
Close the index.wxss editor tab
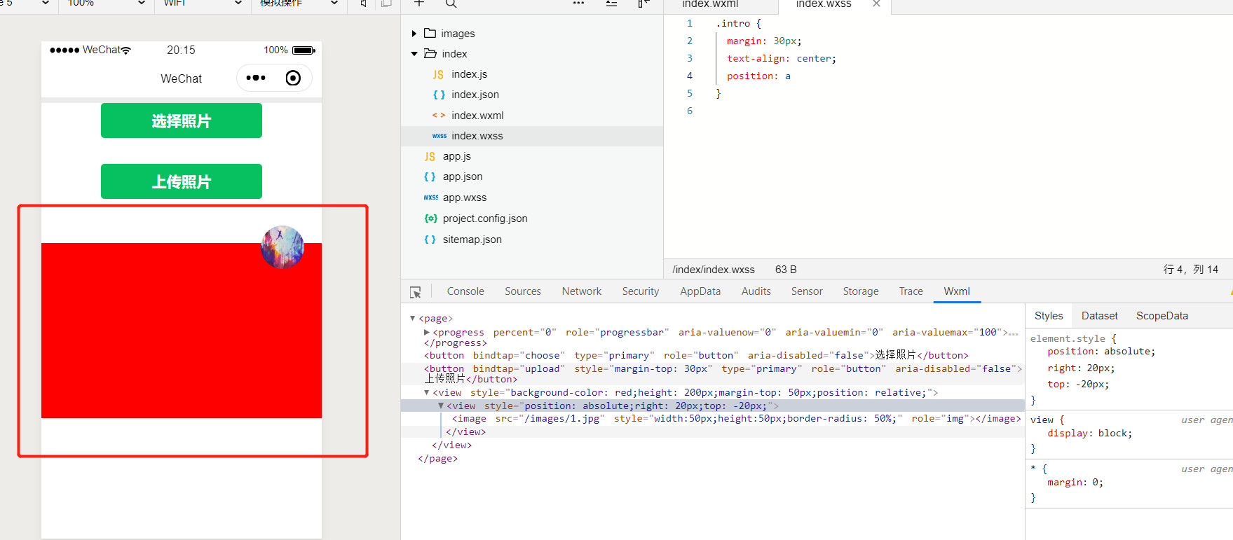(x=876, y=4)
